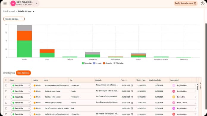Click the Atrasadas orange legend swatch
Image resolution: width=207 pixels, height=116 pixels.
click(104, 63)
